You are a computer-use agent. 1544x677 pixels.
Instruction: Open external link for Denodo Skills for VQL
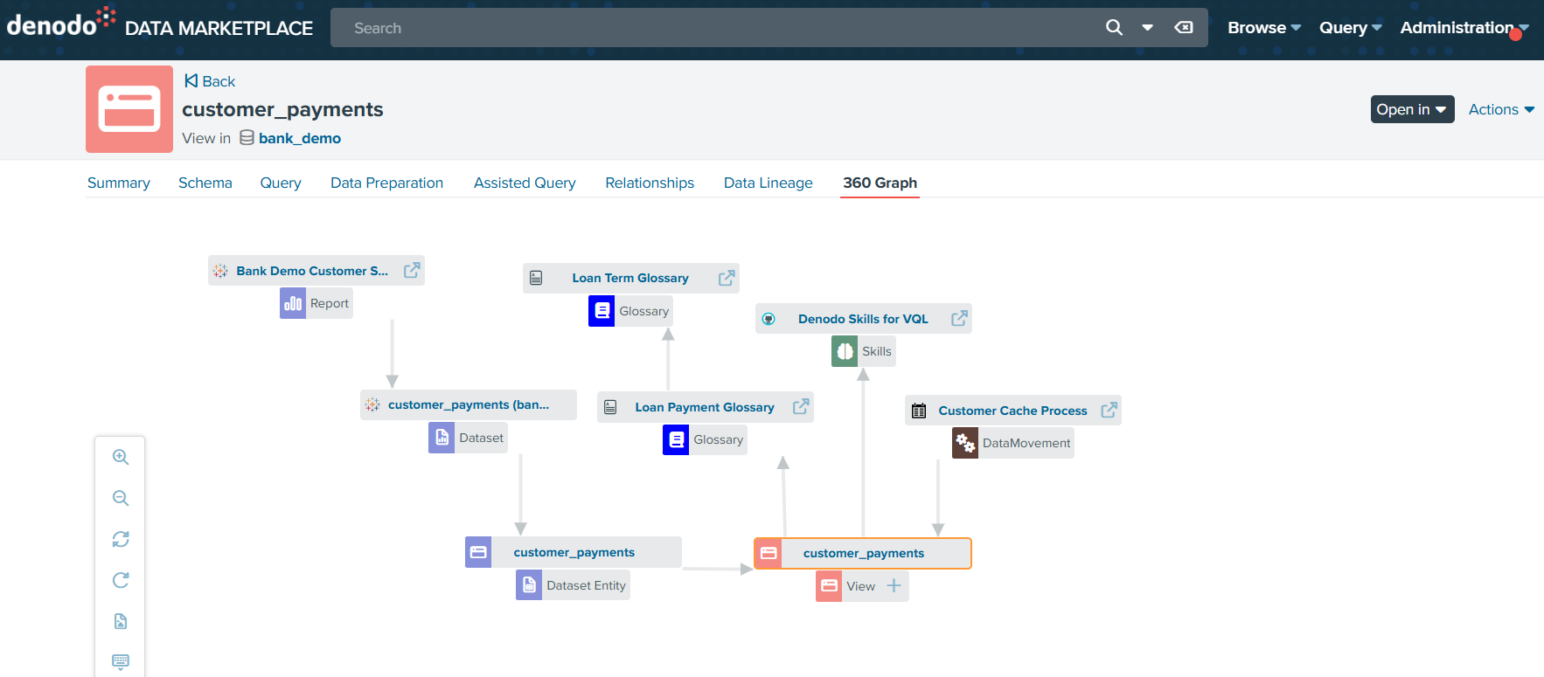coord(959,318)
